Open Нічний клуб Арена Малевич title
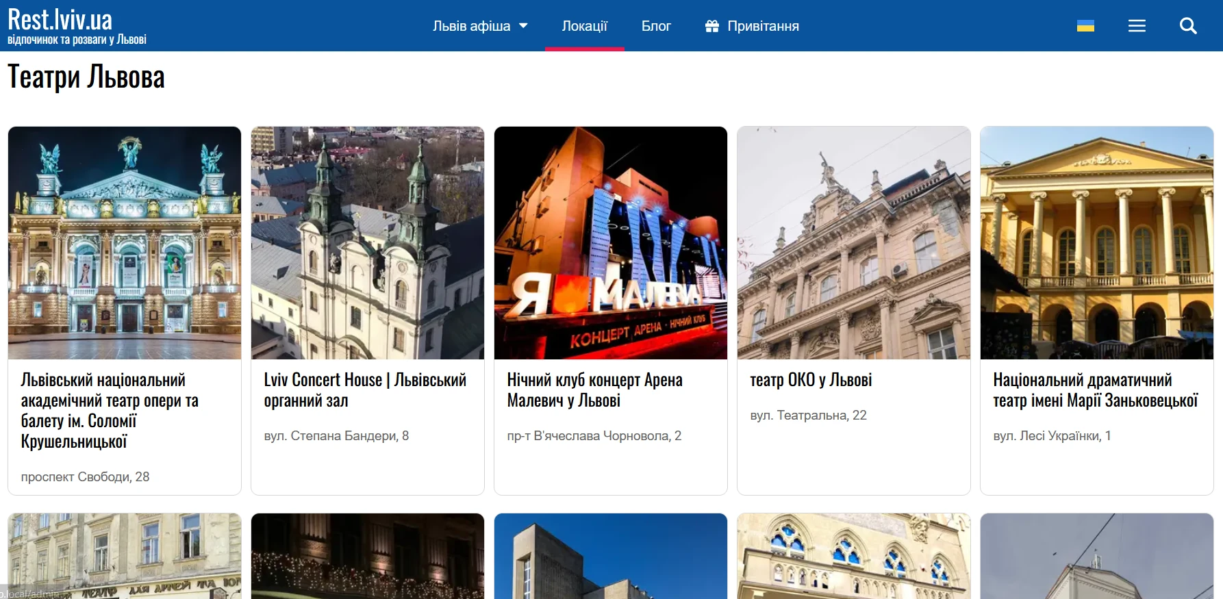The image size is (1223, 599). click(594, 390)
